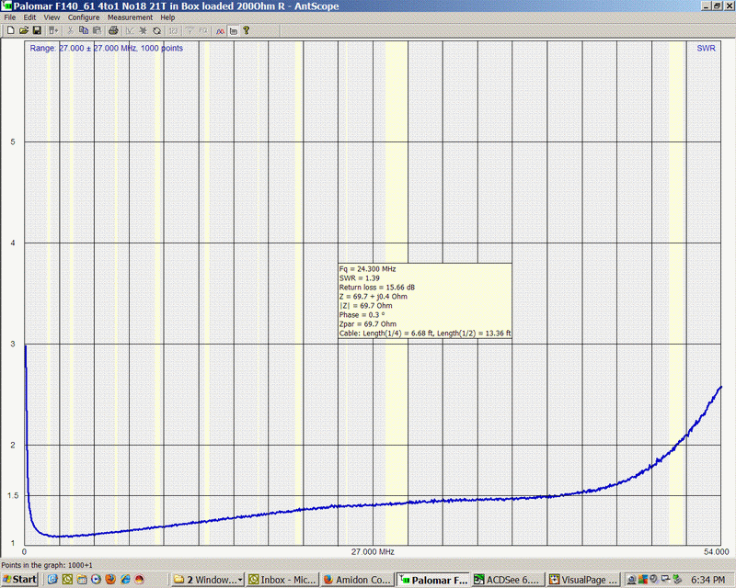Toggle the data tooltip window icon
The image size is (736, 588).
[x=234, y=31]
